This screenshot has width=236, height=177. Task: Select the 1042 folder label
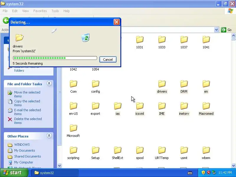(x=73, y=69)
